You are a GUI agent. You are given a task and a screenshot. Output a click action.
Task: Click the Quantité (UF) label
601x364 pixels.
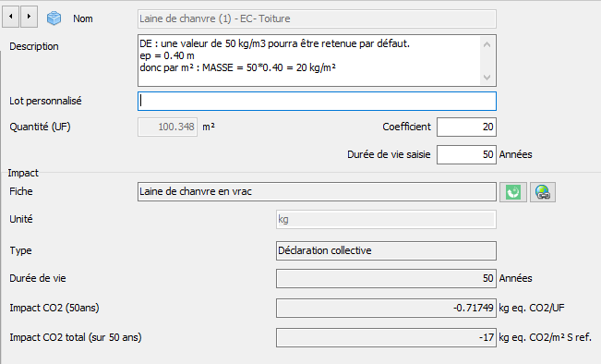(41, 127)
